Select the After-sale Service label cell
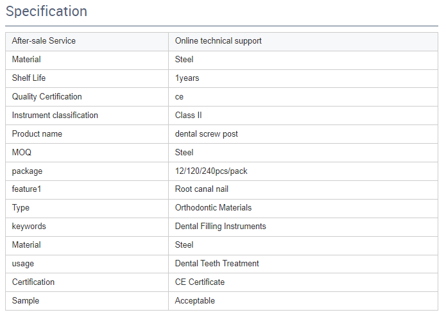This screenshot has height=317, width=446. click(87, 42)
